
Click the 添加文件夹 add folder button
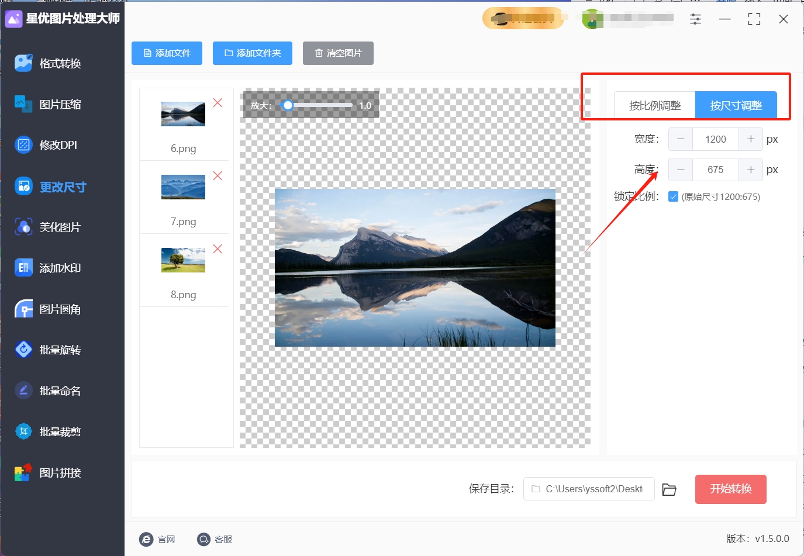(x=253, y=53)
